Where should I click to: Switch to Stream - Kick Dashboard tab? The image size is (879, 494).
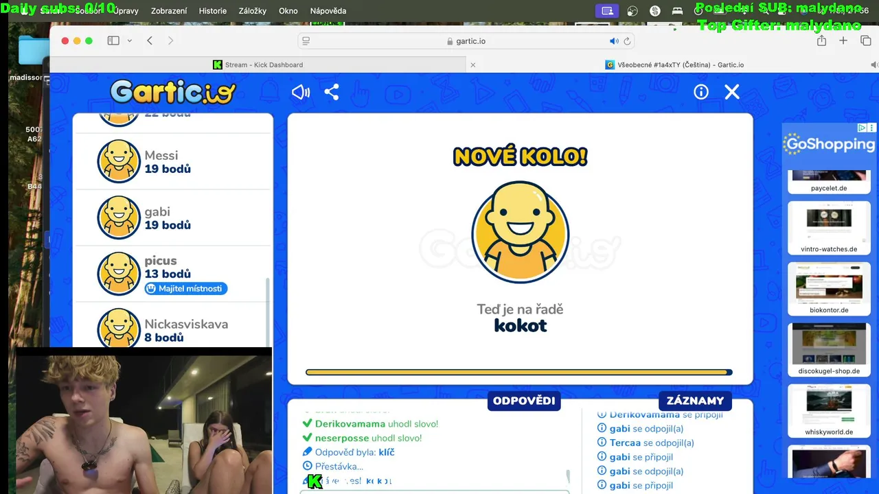258,64
